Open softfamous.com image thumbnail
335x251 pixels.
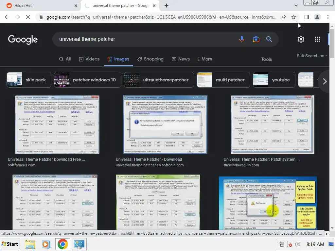tap(57, 125)
